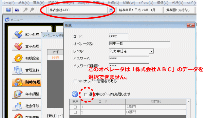Click the blue round checkmark icon

(75, 94)
